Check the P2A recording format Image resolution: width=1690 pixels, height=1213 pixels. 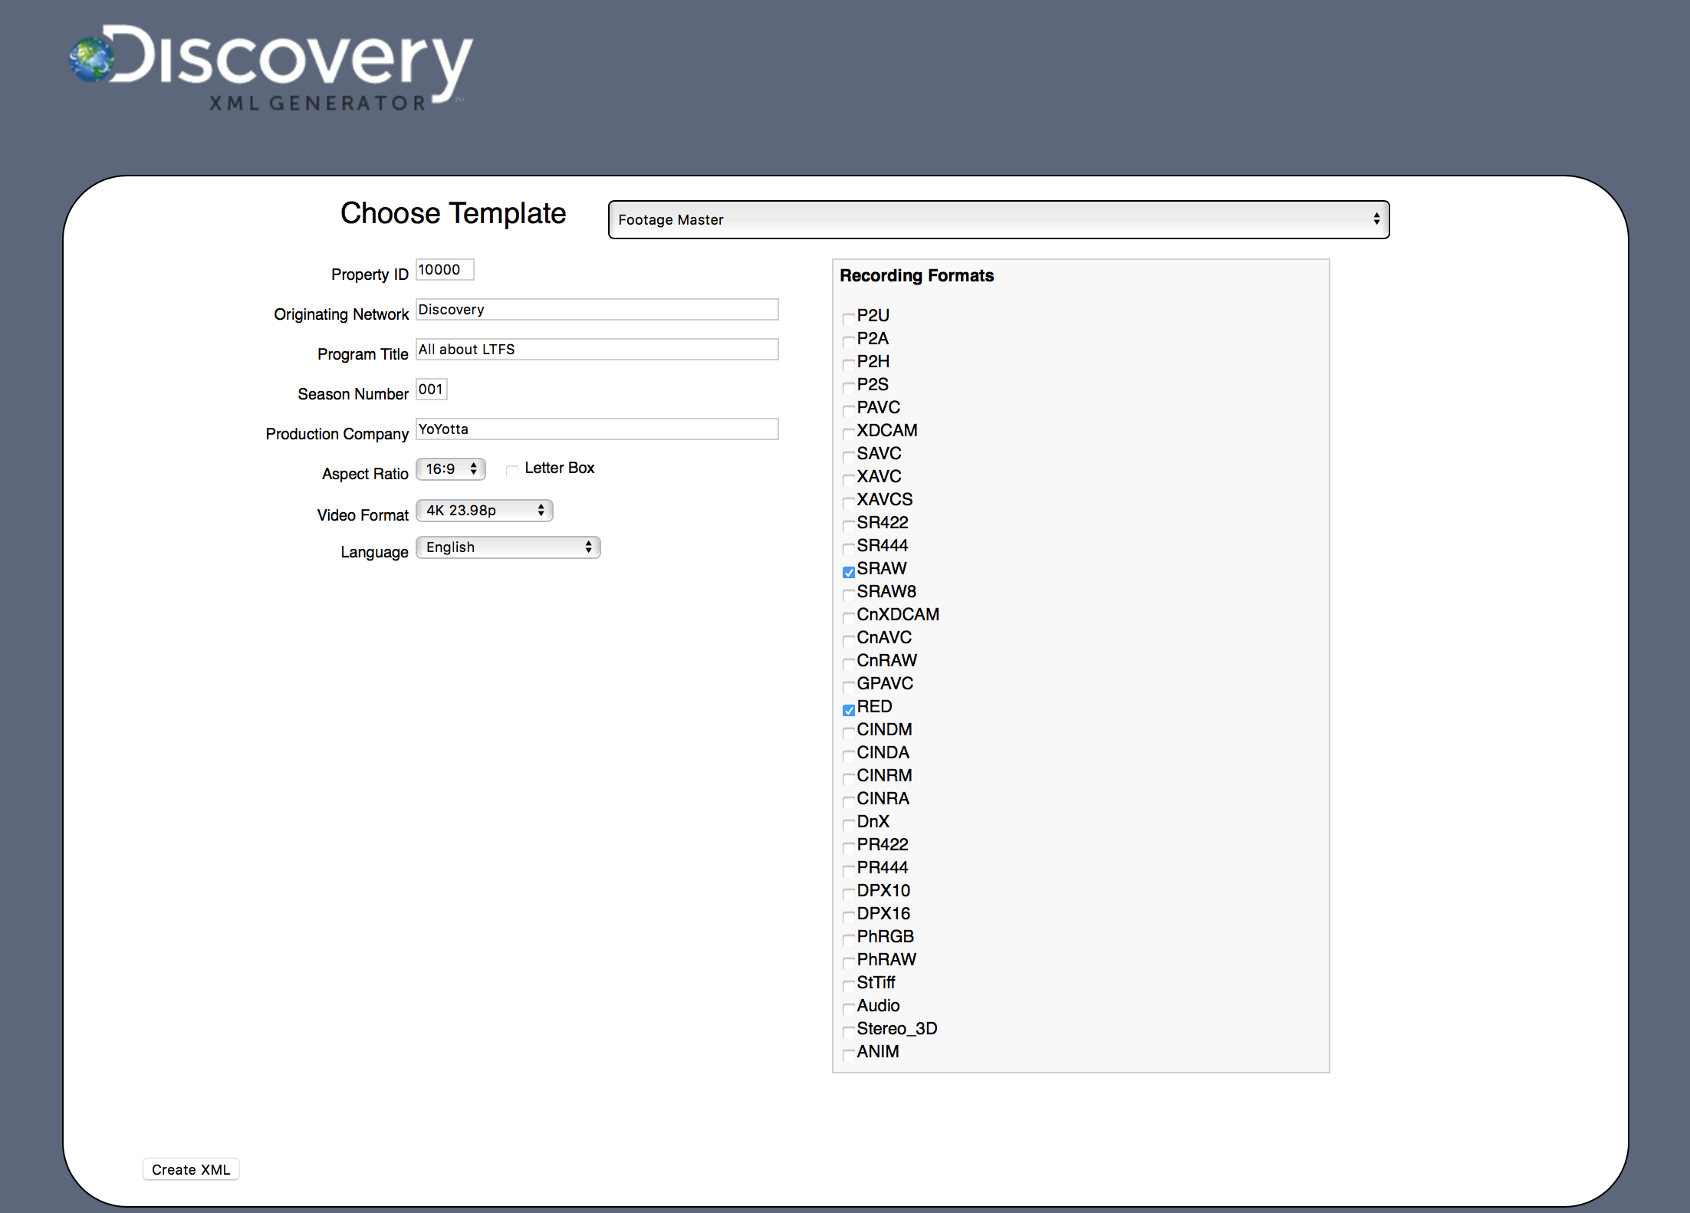[849, 341]
